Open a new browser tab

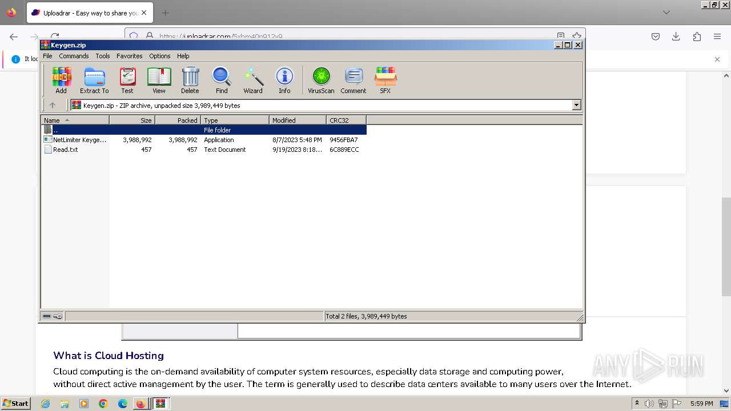click(165, 13)
